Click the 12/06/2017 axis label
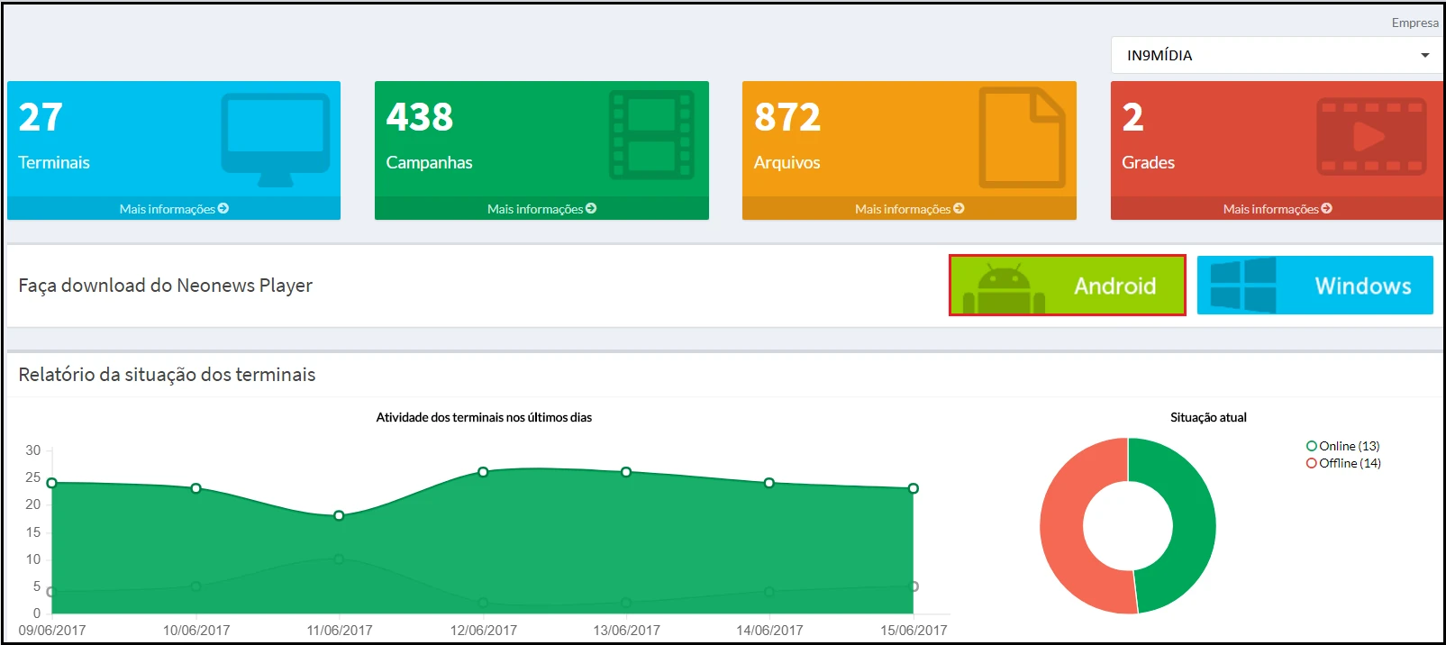1446x645 pixels. point(484,631)
